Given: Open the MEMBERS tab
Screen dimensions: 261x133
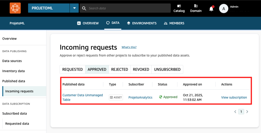Looking at the screenshot, I should click(174, 23).
